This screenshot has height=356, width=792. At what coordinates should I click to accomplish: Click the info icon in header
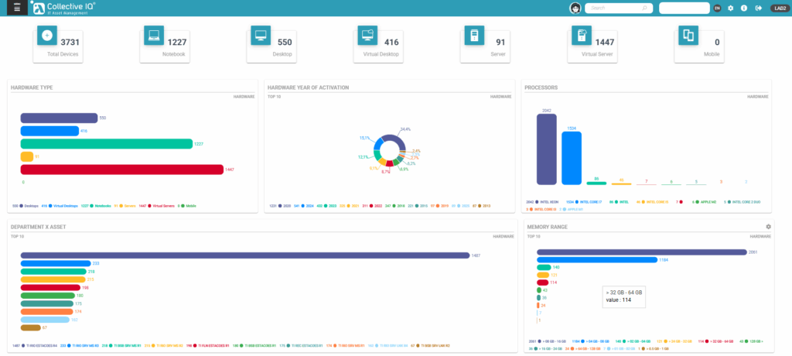coord(744,8)
